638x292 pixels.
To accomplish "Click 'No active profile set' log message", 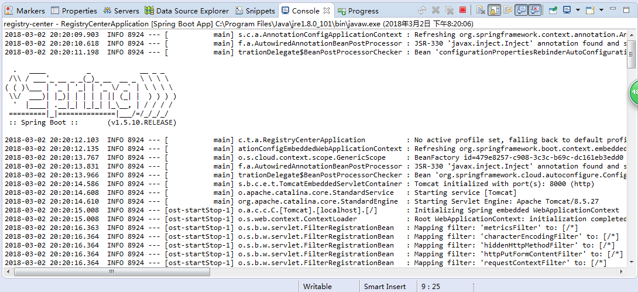I will (520, 140).
